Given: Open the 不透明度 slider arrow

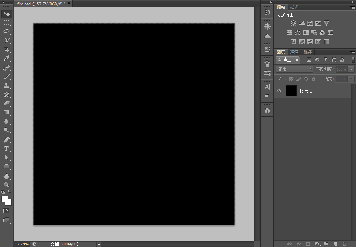Looking at the screenshot, I should (x=351, y=69).
